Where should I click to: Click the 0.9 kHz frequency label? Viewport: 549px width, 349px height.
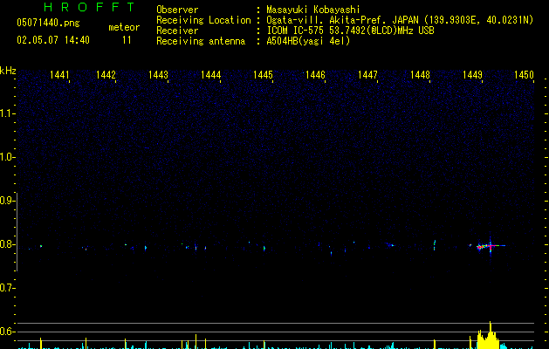tap(7, 201)
